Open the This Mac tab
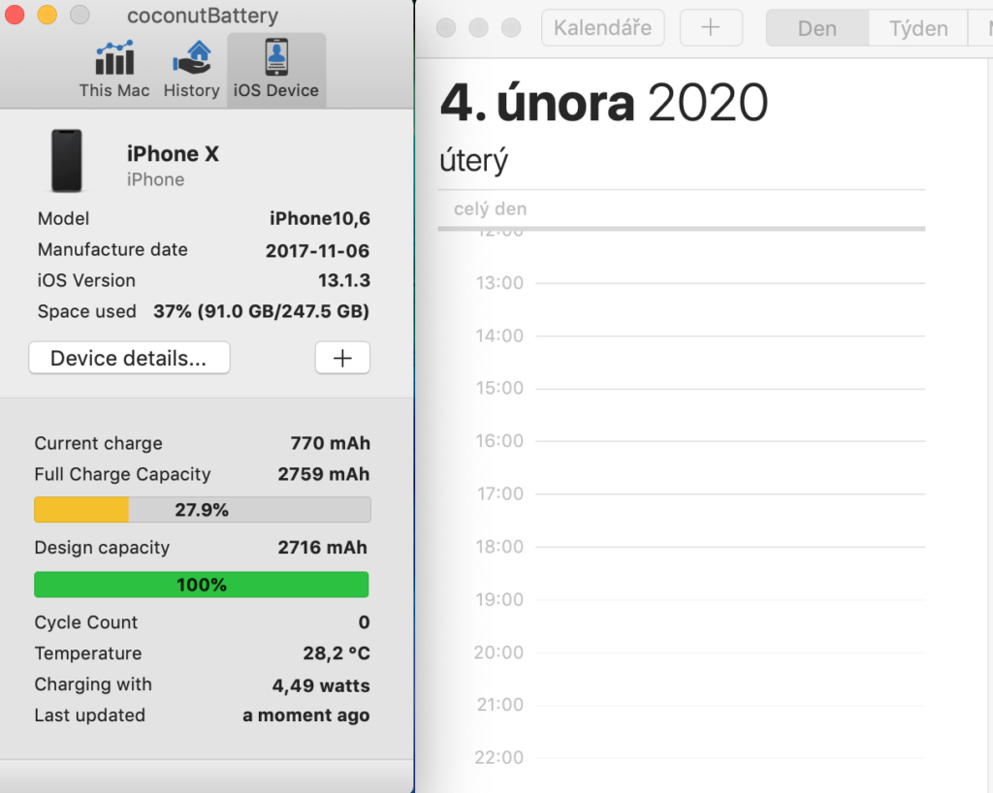The width and height of the screenshot is (993, 793). click(114, 71)
